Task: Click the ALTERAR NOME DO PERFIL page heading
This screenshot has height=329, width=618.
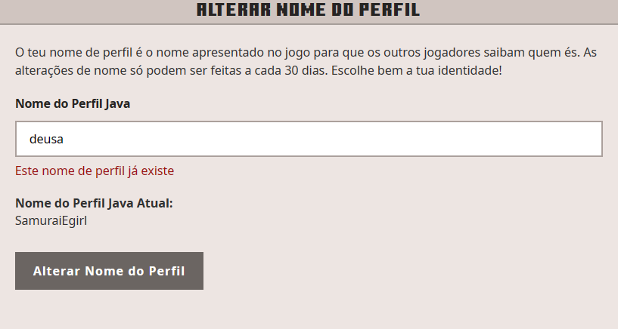Action: coord(308,10)
